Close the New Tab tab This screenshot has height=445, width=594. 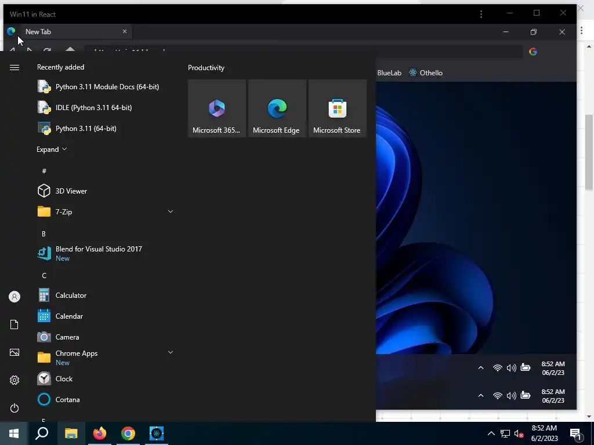(x=125, y=31)
